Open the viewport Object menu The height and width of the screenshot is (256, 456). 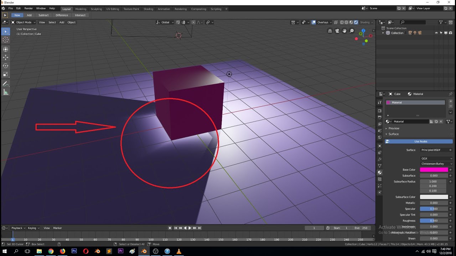pyautogui.click(x=71, y=22)
